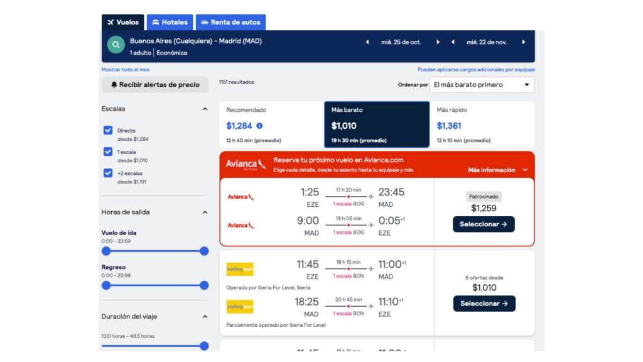Click the bell icon for price alerts
The height and width of the screenshot is (362, 643).
pyautogui.click(x=114, y=85)
